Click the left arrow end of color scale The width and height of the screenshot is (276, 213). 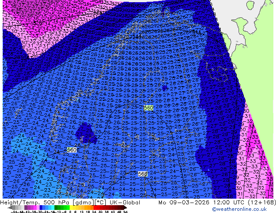pyautogui.click(x=10, y=208)
